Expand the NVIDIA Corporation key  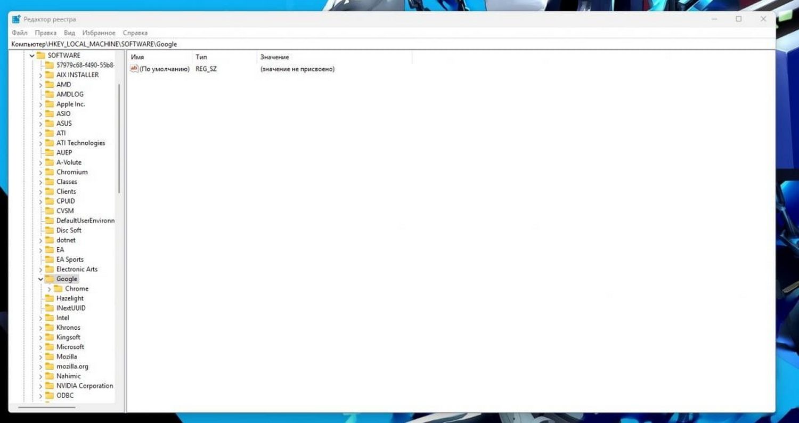coord(40,386)
